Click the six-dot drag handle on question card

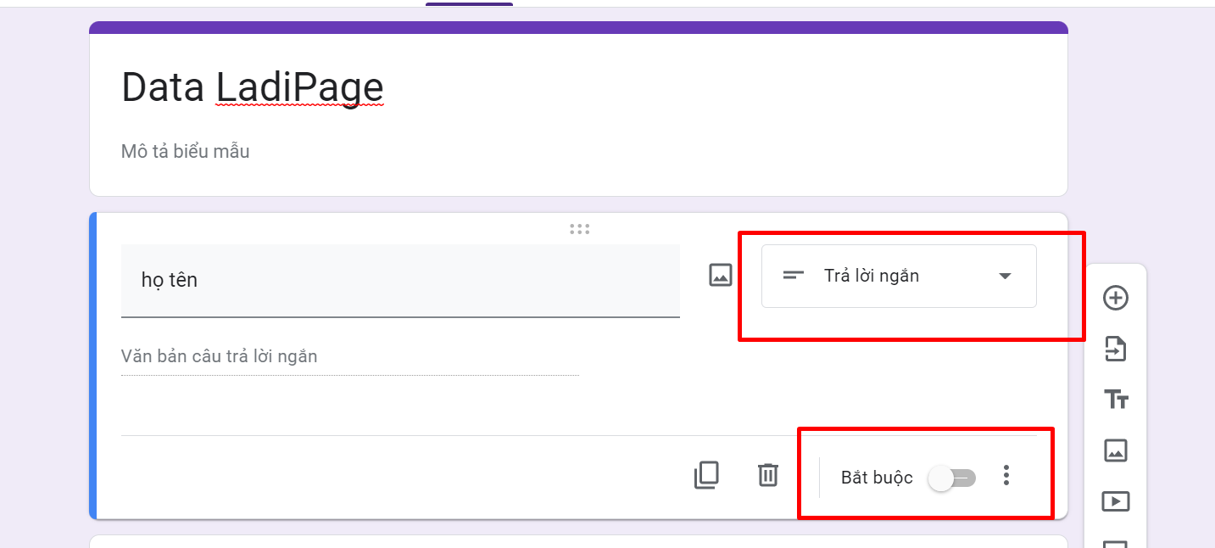coord(580,229)
